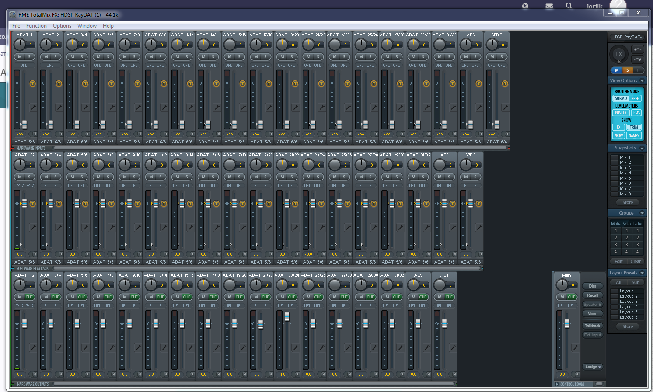Mute hardware input ADAT 1
The width and height of the screenshot is (653, 392).
[20, 57]
